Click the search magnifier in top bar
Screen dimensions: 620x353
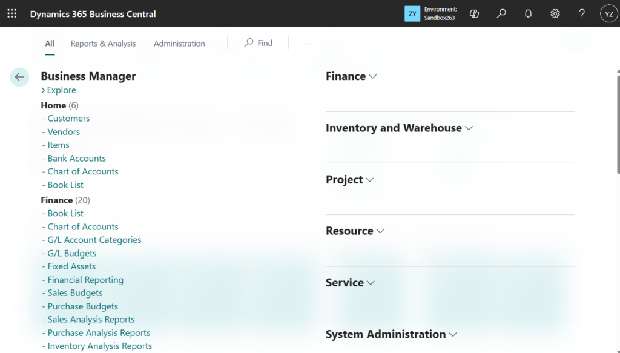click(x=501, y=13)
